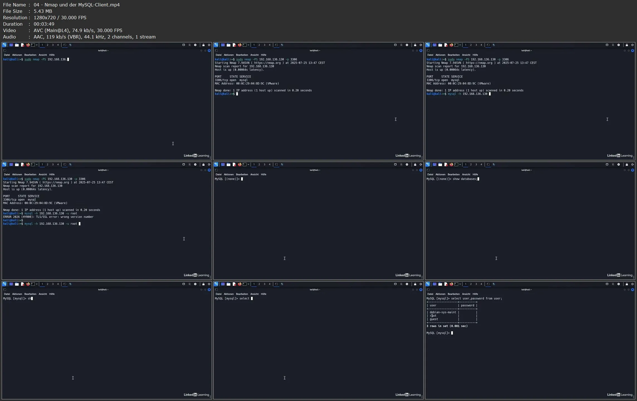Open file manager in the top-right frame
The image size is (637, 401).
point(440,45)
